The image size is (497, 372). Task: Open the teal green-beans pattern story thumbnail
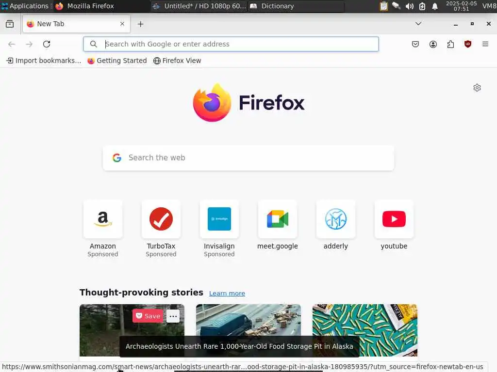pyautogui.click(x=365, y=330)
